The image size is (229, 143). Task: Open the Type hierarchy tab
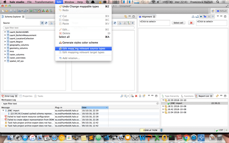(172, 96)
